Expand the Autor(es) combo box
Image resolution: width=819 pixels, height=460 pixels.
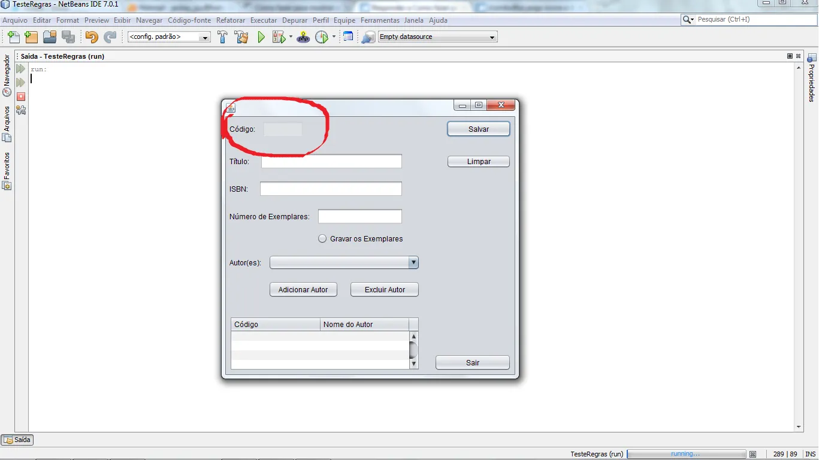point(413,262)
